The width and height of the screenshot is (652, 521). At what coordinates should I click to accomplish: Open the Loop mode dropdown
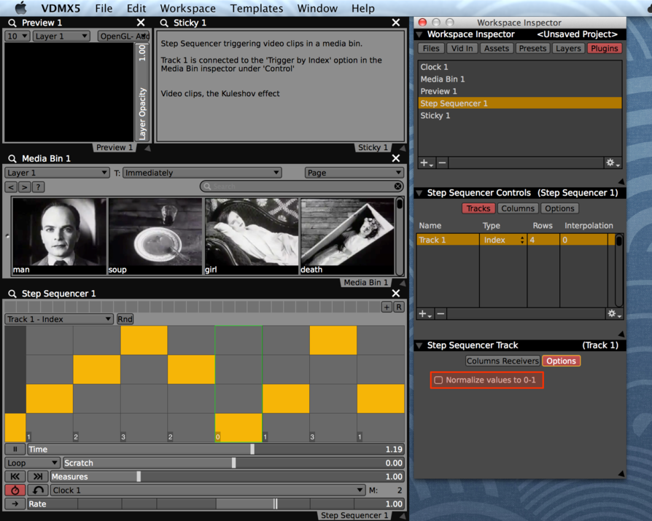[x=32, y=463]
